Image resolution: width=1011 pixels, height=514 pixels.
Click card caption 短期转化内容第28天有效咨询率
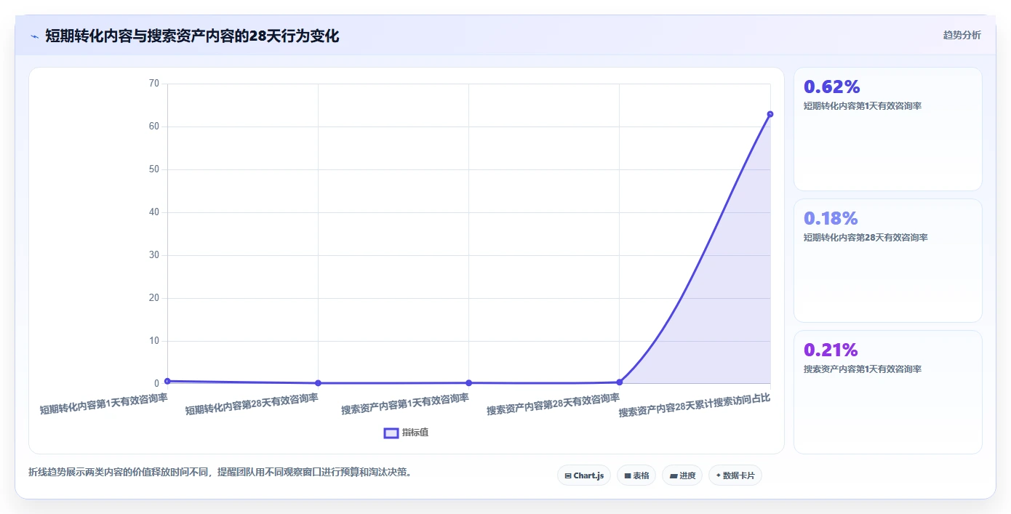tap(866, 238)
